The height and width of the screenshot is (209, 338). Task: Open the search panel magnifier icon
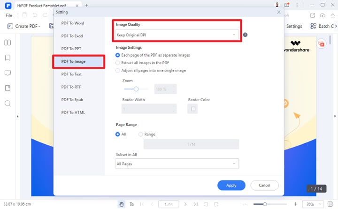tap(8, 104)
